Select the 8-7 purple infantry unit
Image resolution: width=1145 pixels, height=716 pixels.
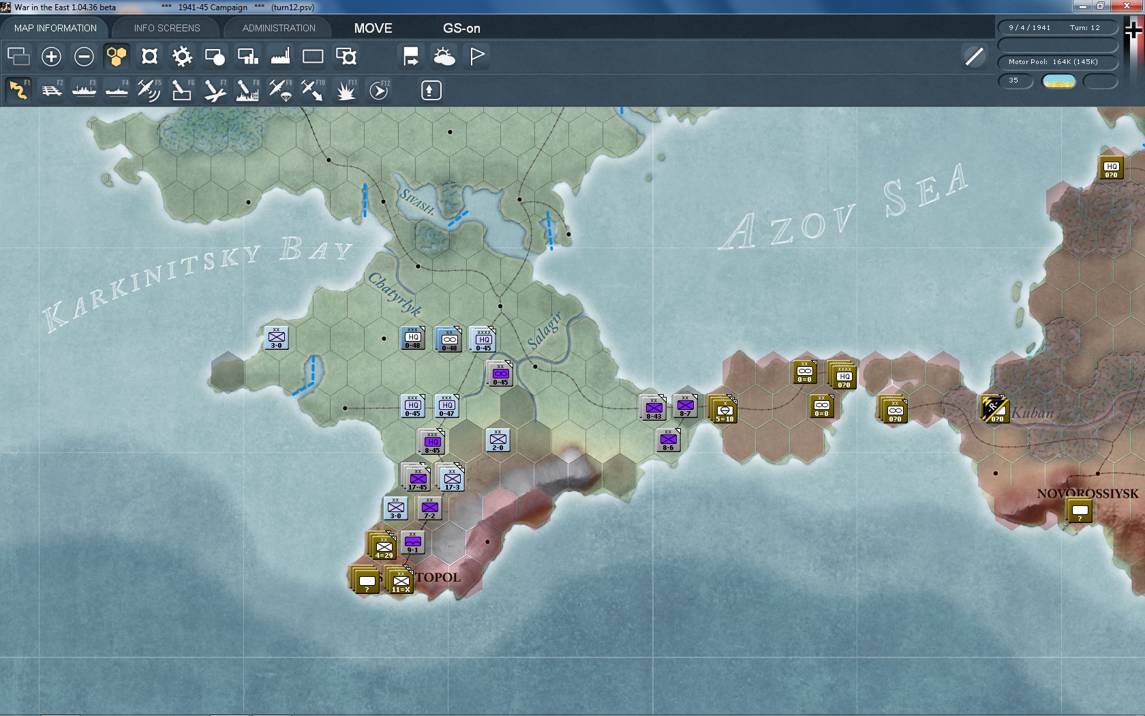pos(685,406)
